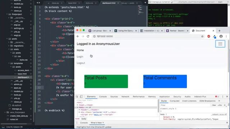230x129 pixels.
Task: Close the DevTools bottom drawer
Action: 227,123
